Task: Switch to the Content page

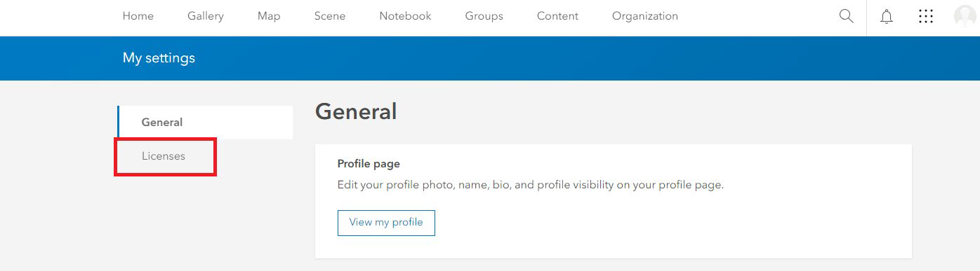Action: click(557, 16)
